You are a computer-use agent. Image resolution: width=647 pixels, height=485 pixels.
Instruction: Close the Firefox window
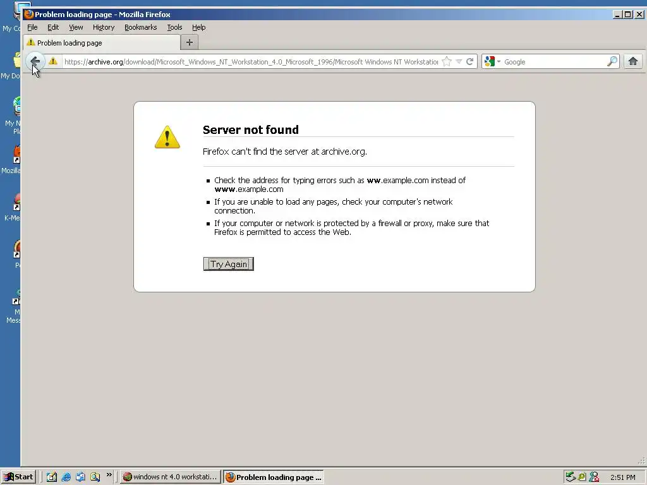pyautogui.click(x=639, y=15)
